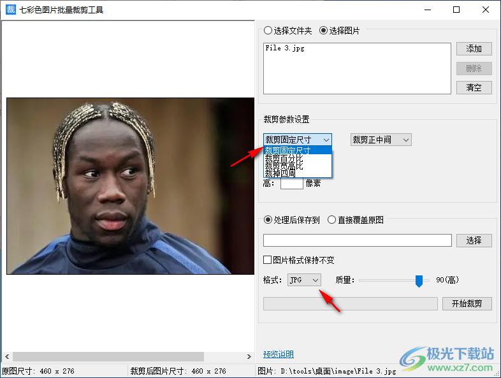The width and height of the screenshot is (501, 378).
Task: Select the 处理后保存到 radio button
Action: pyautogui.click(x=268, y=220)
